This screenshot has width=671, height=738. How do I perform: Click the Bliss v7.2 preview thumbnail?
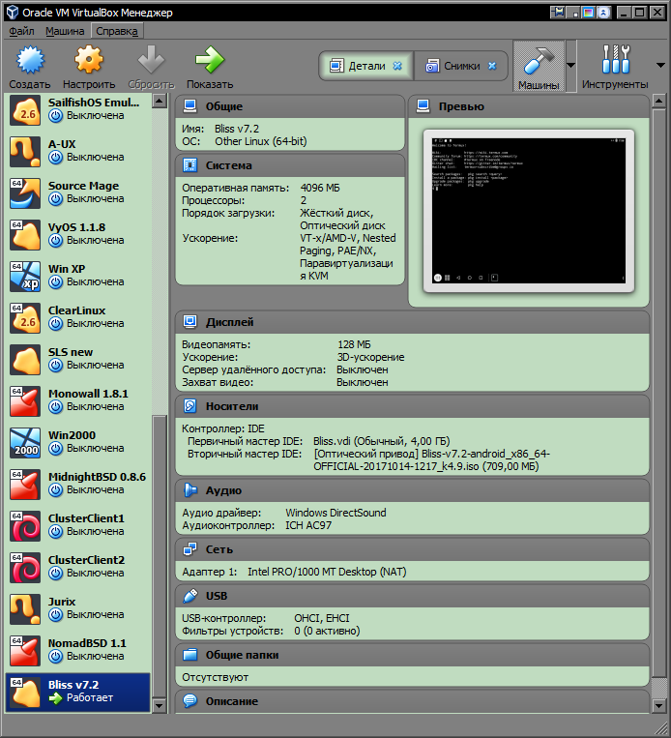click(529, 211)
